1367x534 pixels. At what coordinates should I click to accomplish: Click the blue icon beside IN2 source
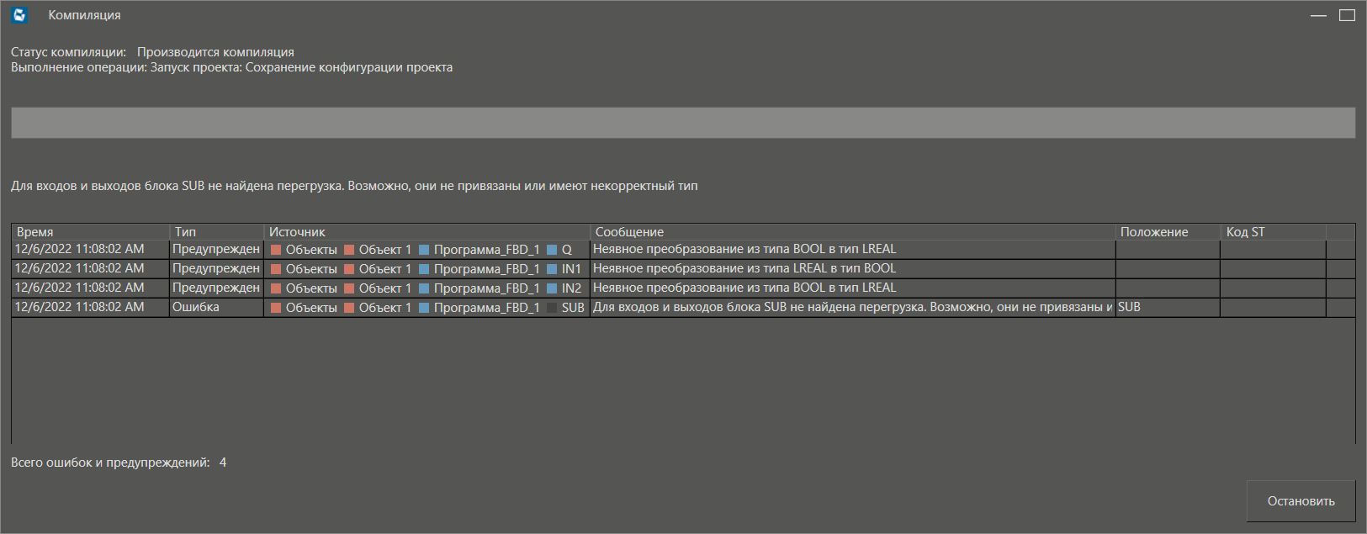click(x=552, y=288)
